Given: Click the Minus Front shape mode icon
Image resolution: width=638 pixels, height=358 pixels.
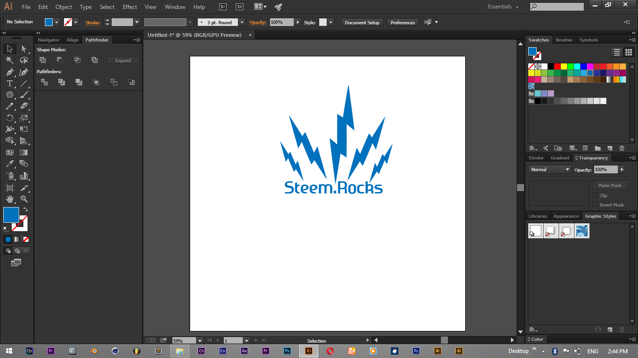Looking at the screenshot, I should point(60,60).
